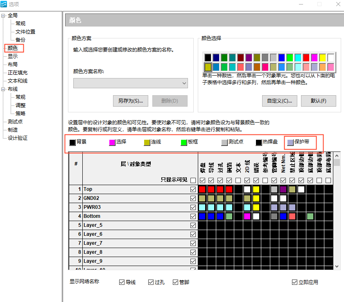Click the Layer_5 row name
The height and width of the screenshot is (302, 344).
93,225
